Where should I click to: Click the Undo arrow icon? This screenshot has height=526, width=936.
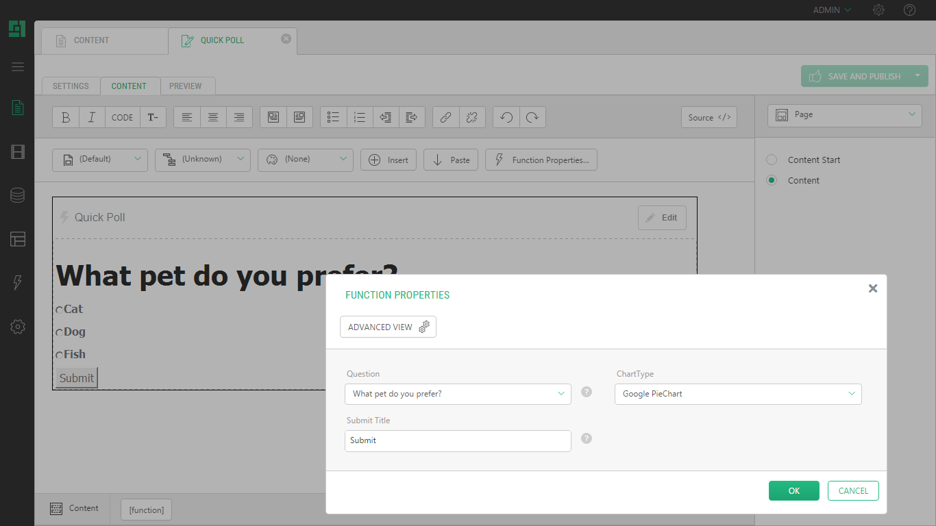coord(506,117)
